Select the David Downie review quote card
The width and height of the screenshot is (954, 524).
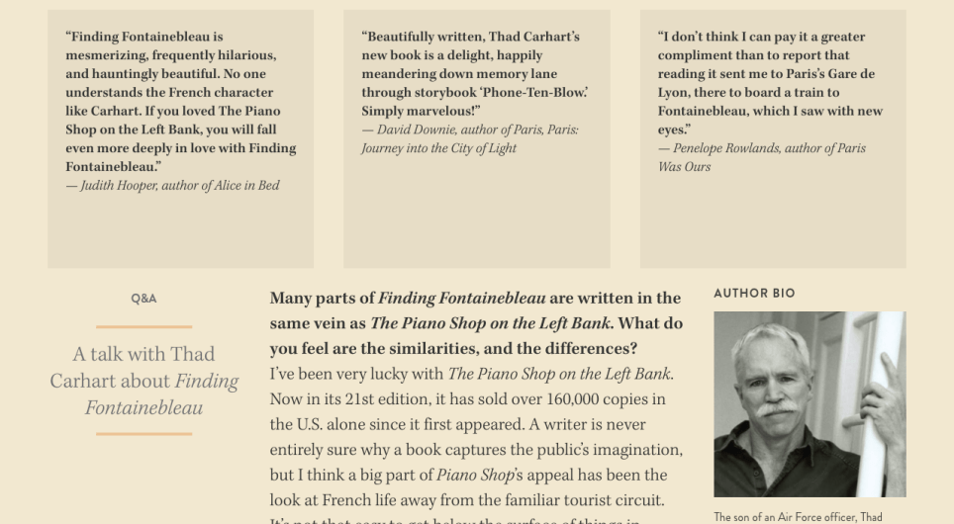(x=476, y=138)
